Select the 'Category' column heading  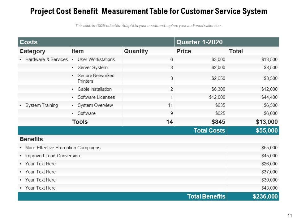32,51
